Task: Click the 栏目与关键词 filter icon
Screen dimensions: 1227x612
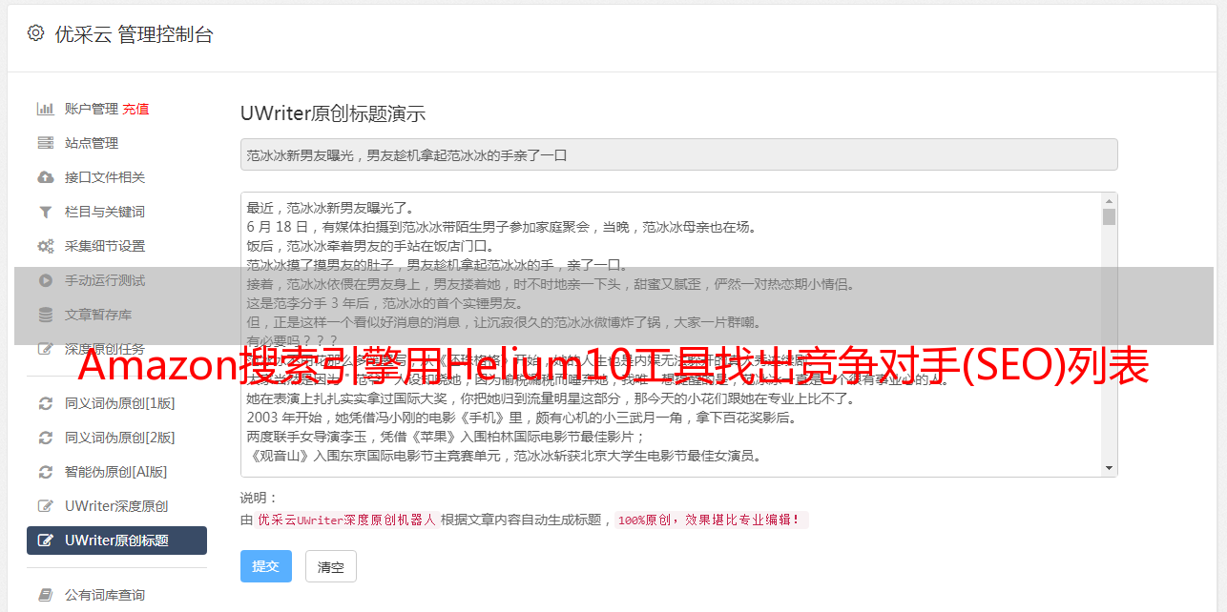Action: click(45, 212)
